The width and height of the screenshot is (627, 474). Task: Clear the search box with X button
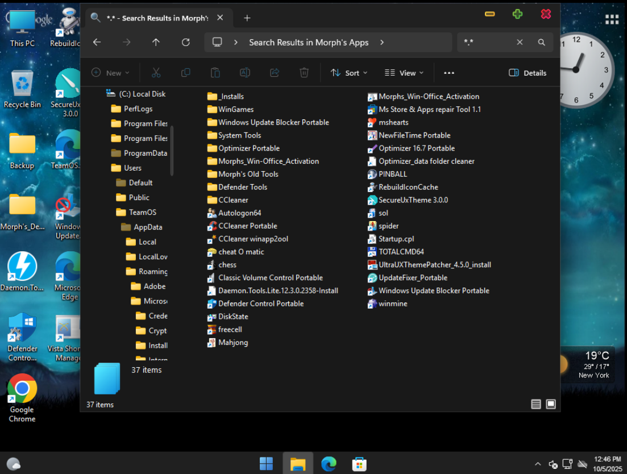tap(520, 43)
